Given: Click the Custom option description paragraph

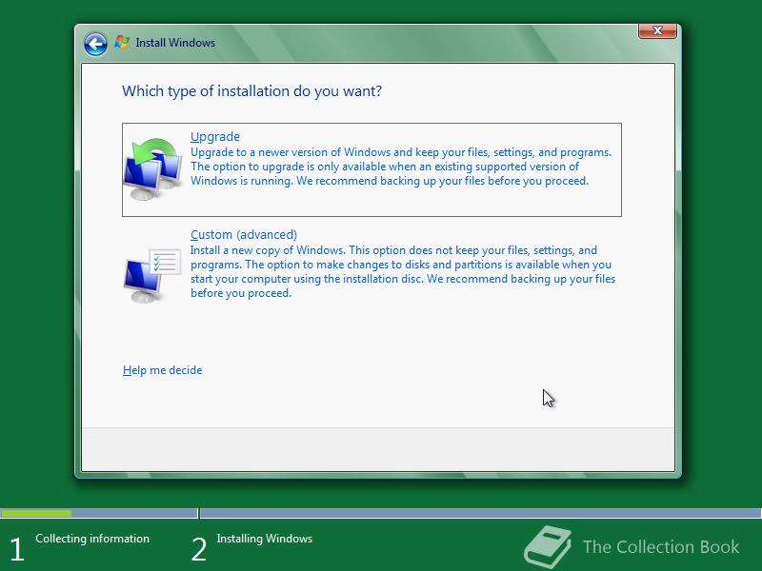Looking at the screenshot, I should pyautogui.click(x=403, y=271).
